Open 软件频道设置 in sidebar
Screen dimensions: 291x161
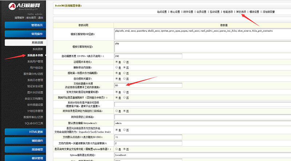[35, 105]
